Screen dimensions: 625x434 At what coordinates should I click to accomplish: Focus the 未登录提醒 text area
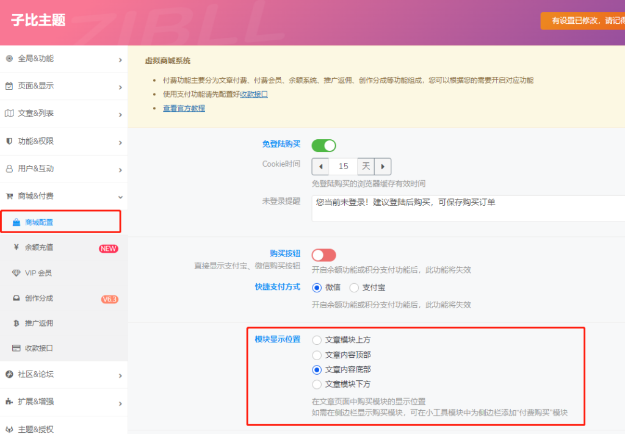click(468, 208)
